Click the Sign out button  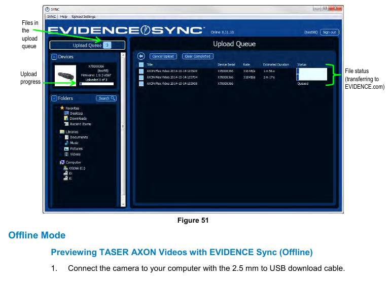330,32
